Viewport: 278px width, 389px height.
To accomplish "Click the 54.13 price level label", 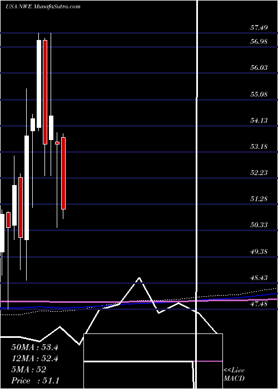I will pyautogui.click(x=259, y=121).
